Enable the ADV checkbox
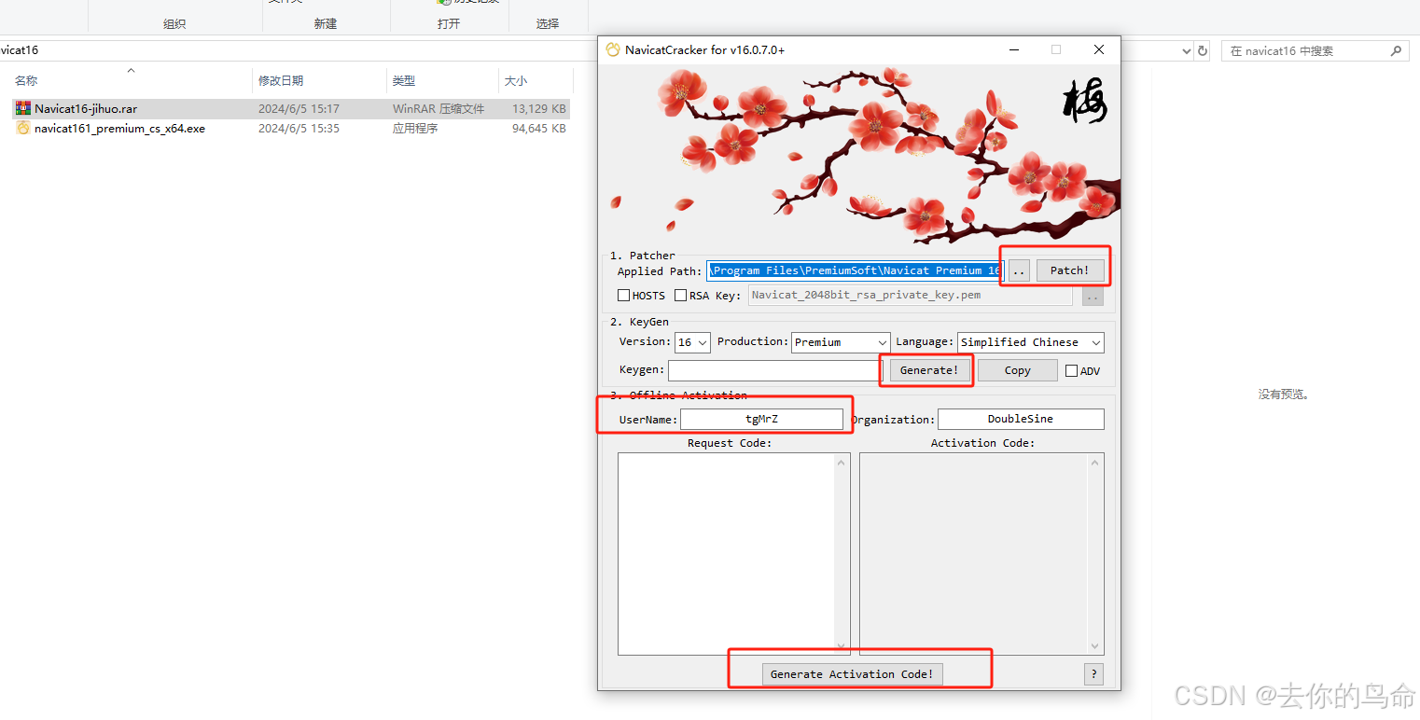Viewport: 1420px width, 720px height. [1072, 371]
